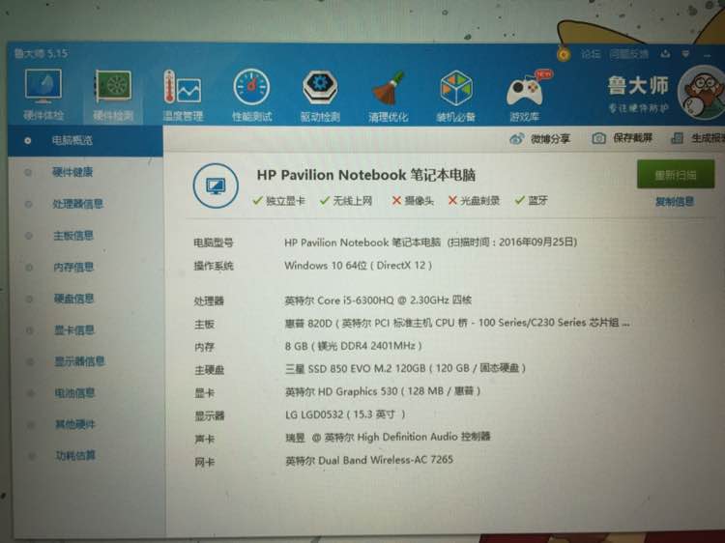Click the High Definition Audio sound card value
725x543 pixels.
(x=388, y=437)
